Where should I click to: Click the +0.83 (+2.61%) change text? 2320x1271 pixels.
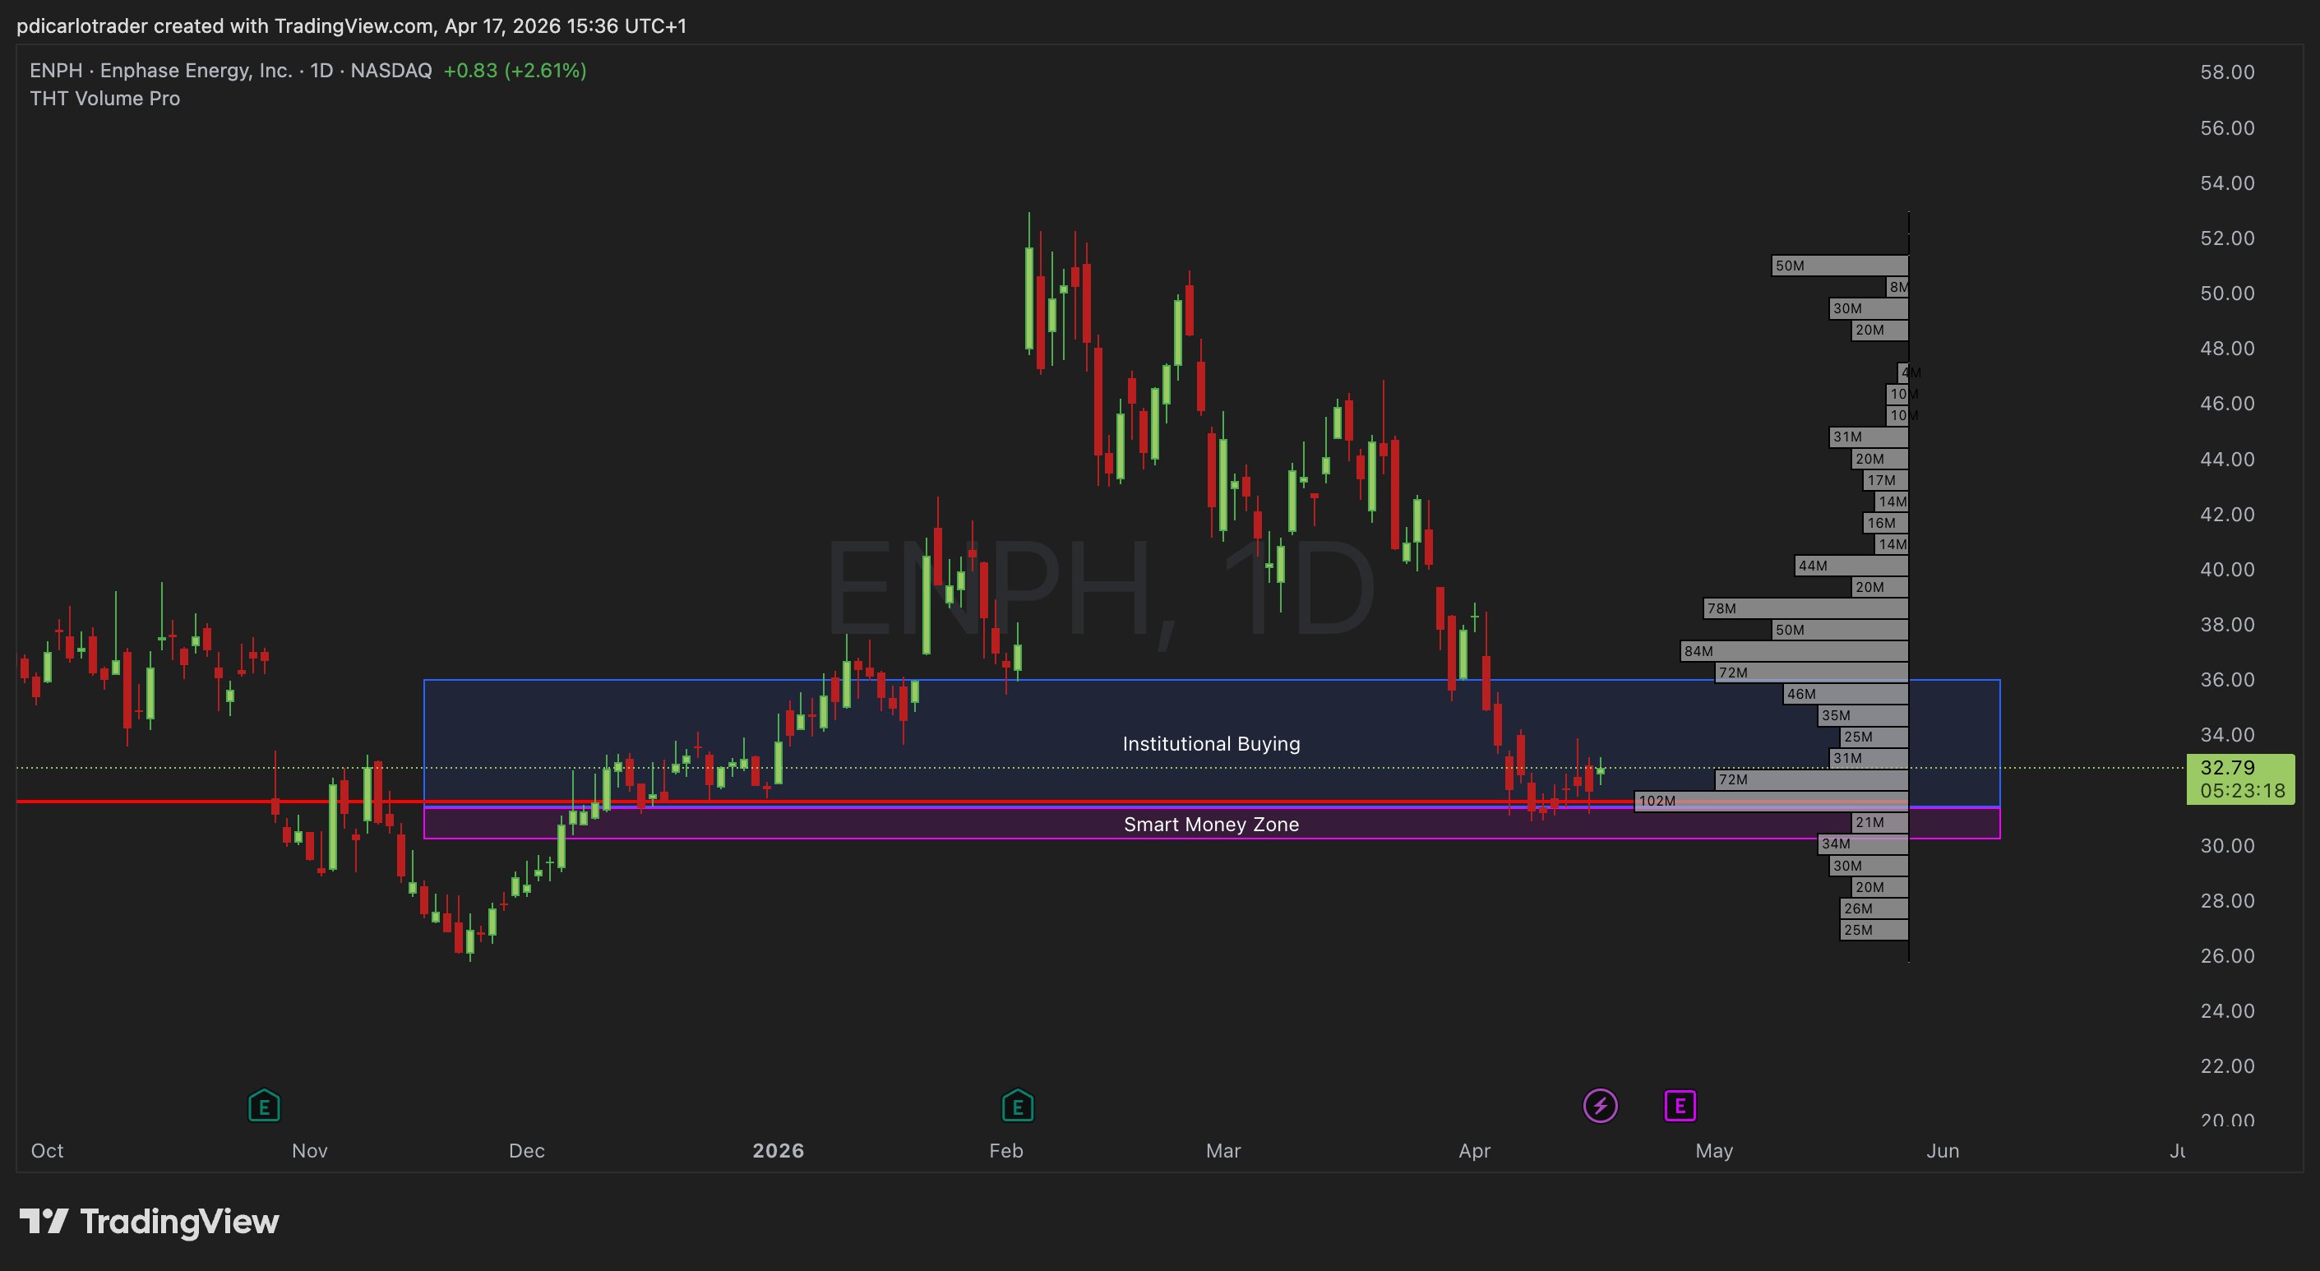[x=515, y=70]
